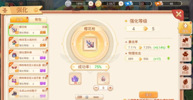Screen dimensions: 193x100
Task: Click the orange 强化 confirm button
Action: point(148,94)
